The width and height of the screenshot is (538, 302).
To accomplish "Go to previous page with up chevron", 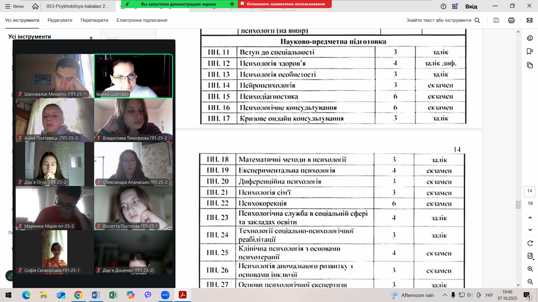I will click(x=530, y=218).
